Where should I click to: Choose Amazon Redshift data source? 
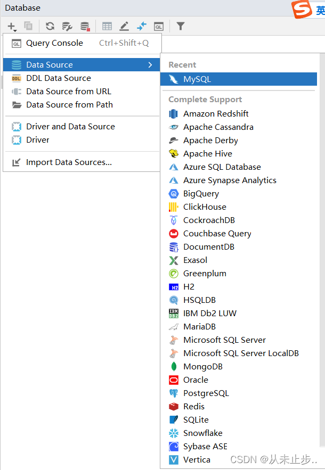coord(239,114)
